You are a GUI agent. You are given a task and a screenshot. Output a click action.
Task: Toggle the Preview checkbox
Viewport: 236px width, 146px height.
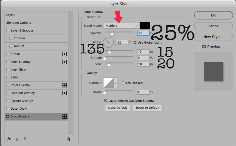click(x=204, y=47)
